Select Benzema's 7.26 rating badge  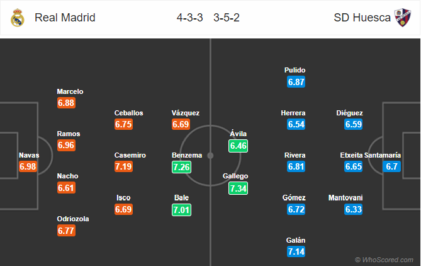(181, 167)
